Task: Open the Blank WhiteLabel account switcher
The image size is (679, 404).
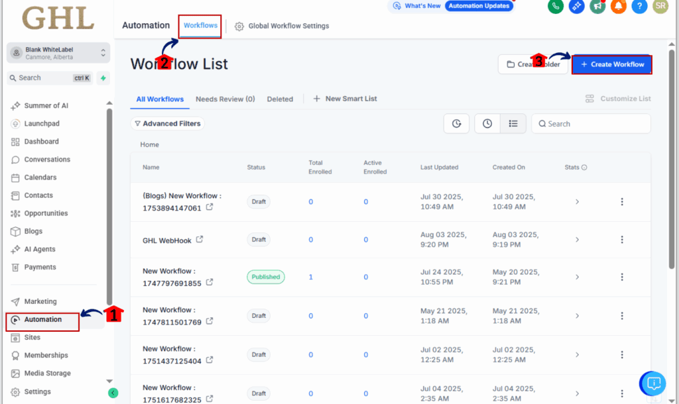Action: point(58,53)
